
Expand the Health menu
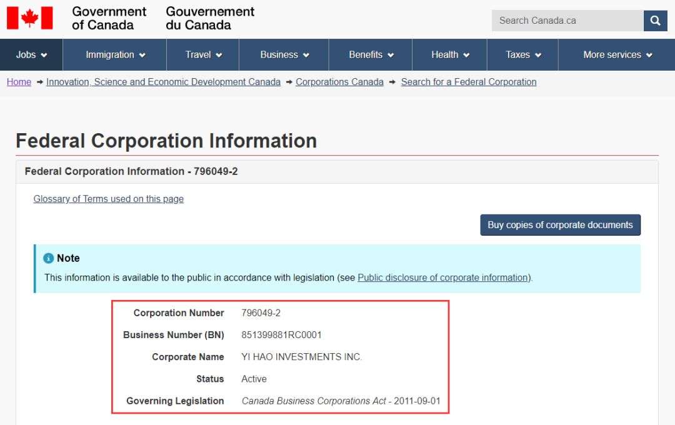tap(450, 54)
